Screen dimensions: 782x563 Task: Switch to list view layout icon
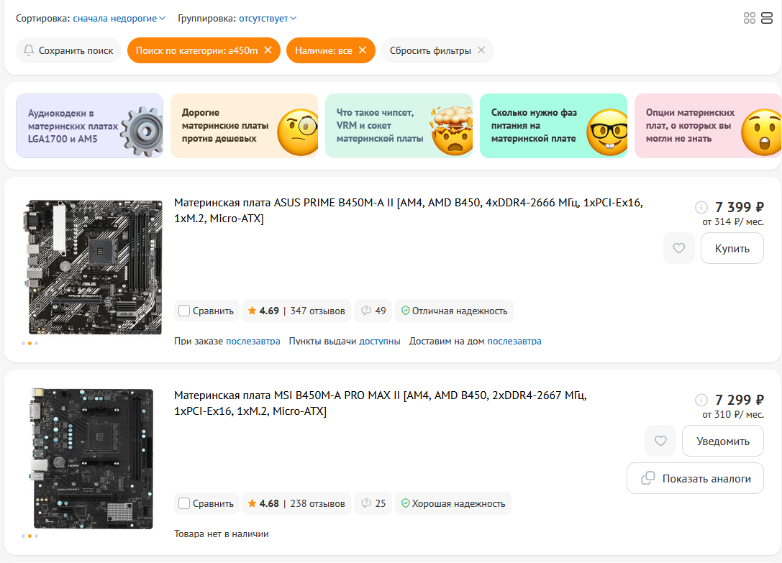[767, 19]
